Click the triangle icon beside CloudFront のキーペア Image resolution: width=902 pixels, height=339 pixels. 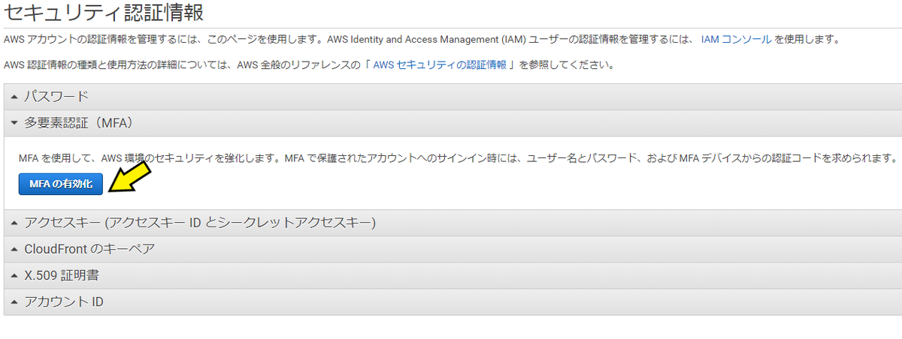(x=14, y=249)
